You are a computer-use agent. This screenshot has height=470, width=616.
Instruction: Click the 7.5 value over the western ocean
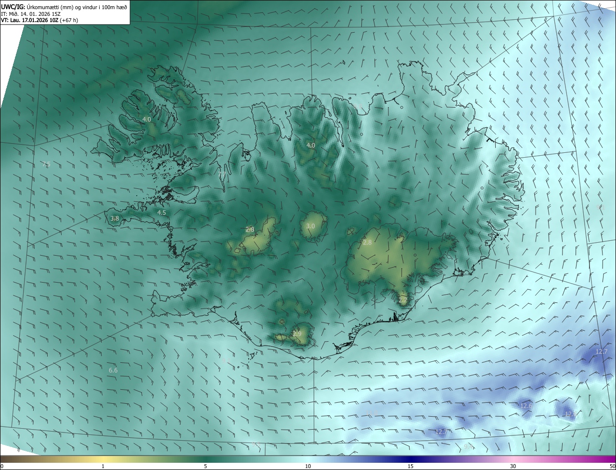tap(46, 164)
